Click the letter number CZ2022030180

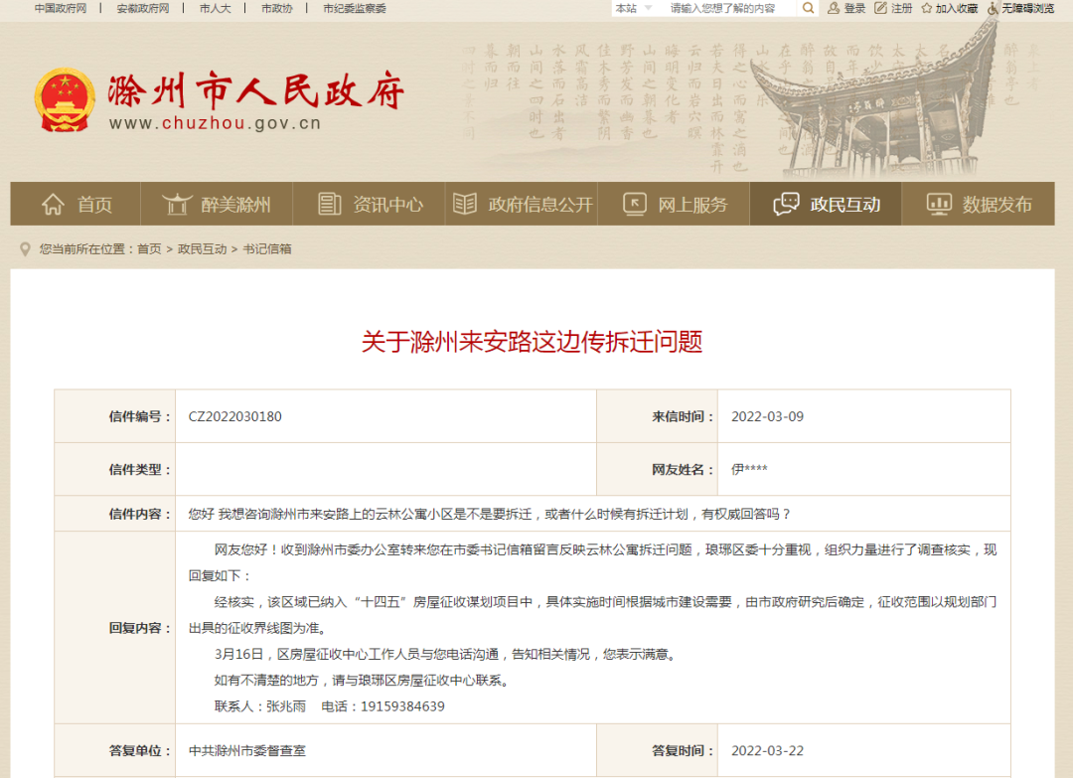tap(234, 416)
